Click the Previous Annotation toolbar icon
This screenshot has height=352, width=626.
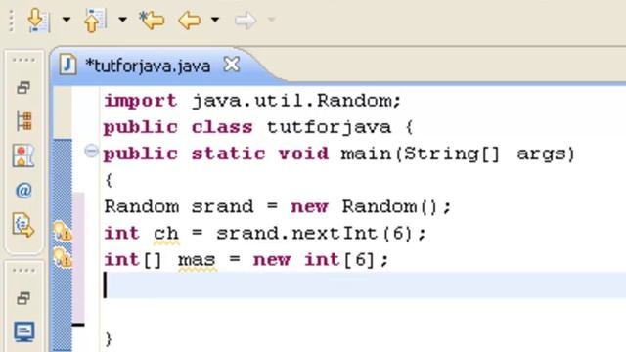(x=95, y=20)
